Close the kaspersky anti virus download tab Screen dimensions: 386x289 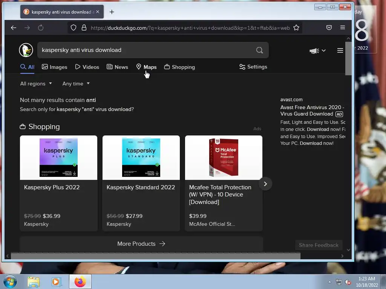pyautogui.click(x=98, y=12)
